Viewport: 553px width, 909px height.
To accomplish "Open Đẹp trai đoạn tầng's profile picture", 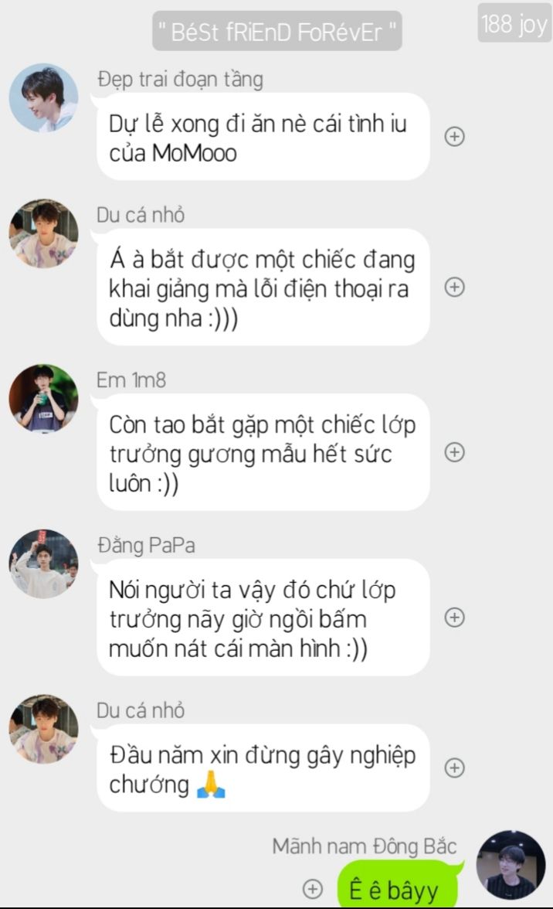I will [43, 97].
